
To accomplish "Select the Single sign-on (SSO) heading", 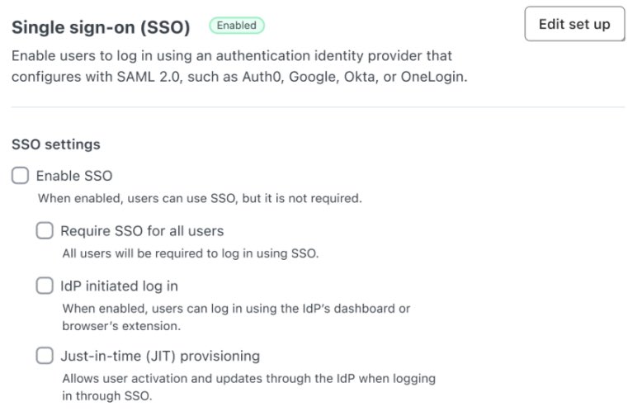I will click(101, 27).
